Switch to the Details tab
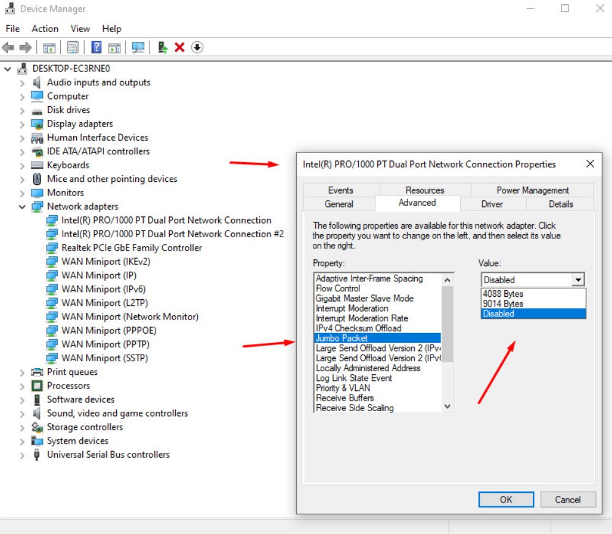 tap(560, 204)
